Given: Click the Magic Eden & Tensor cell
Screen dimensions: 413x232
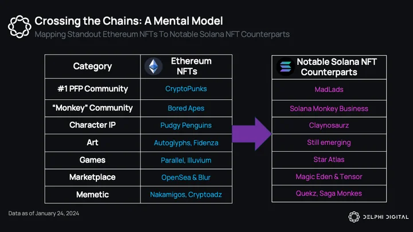Looking at the screenshot, I should 329,177.
